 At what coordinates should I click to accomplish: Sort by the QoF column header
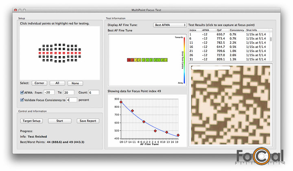pyautogui.click(x=222, y=30)
